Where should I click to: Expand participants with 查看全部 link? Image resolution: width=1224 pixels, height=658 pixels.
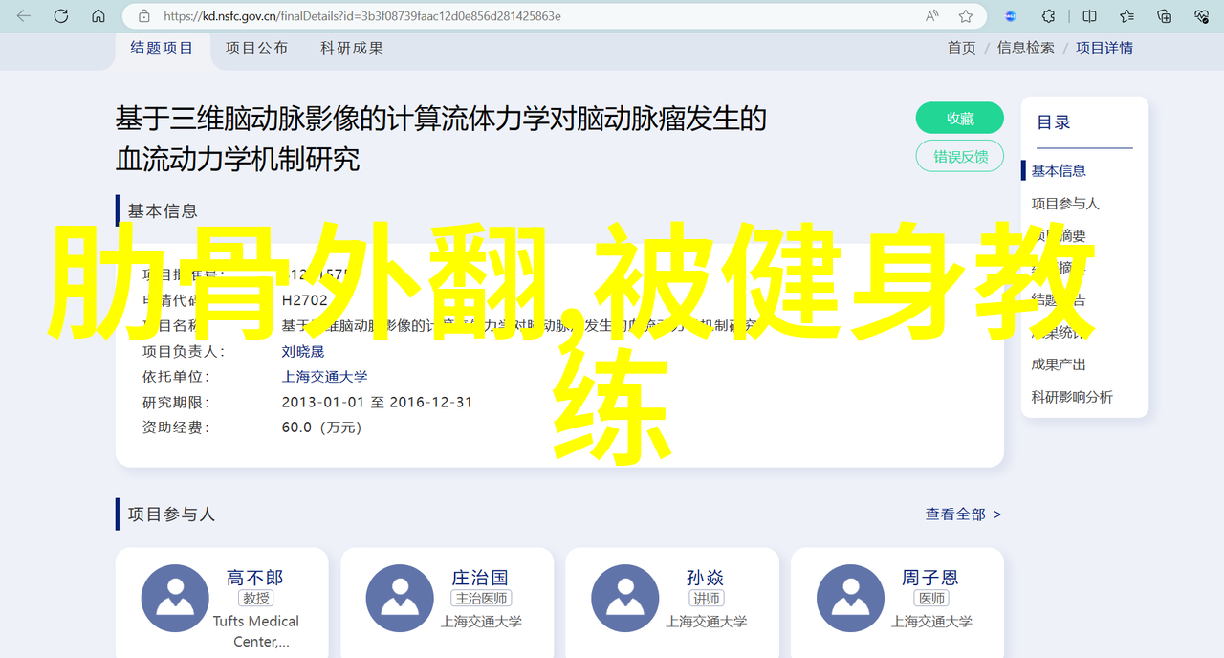pyautogui.click(x=962, y=515)
